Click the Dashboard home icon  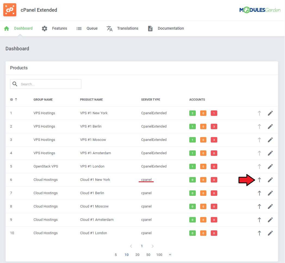pyautogui.click(x=7, y=28)
